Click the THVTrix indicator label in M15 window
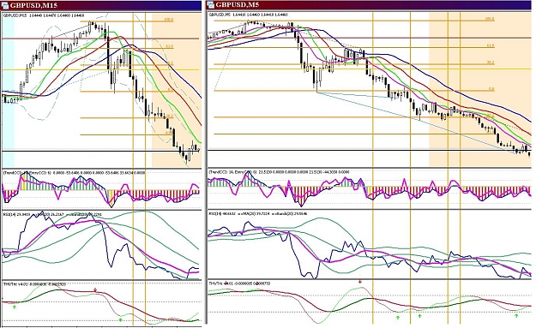This screenshot has height=328, width=536. tap(34, 284)
